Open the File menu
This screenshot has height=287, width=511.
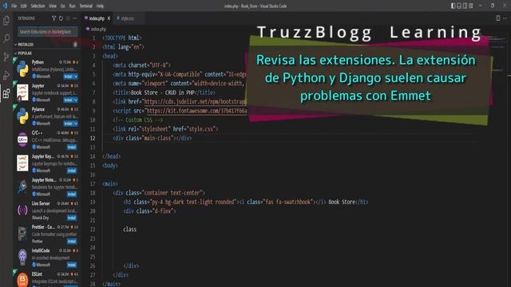click(14, 6)
